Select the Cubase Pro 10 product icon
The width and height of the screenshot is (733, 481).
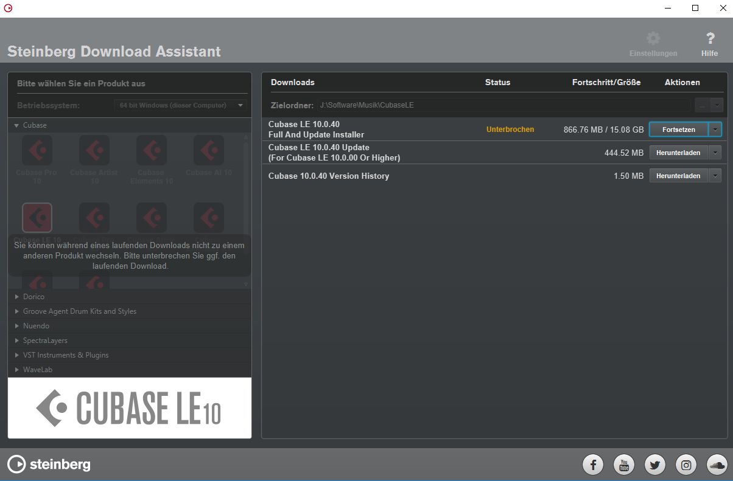tap(37, 150)
